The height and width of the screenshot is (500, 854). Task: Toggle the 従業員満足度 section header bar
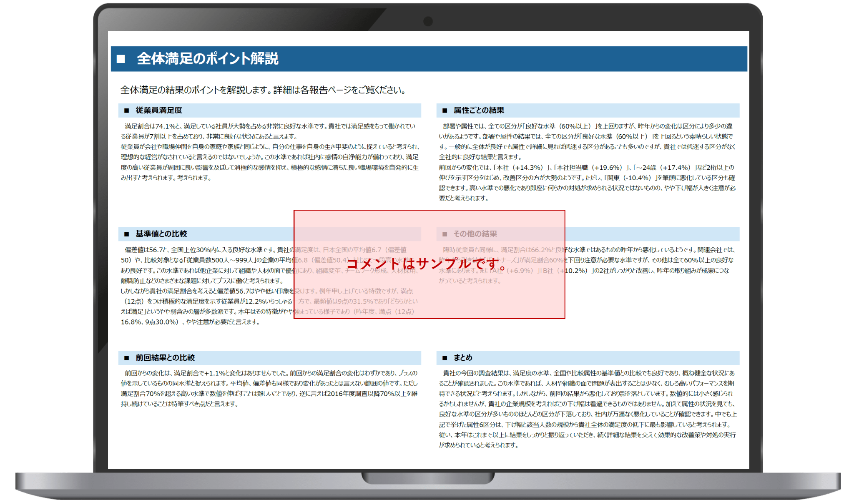(x=269, y=111)
